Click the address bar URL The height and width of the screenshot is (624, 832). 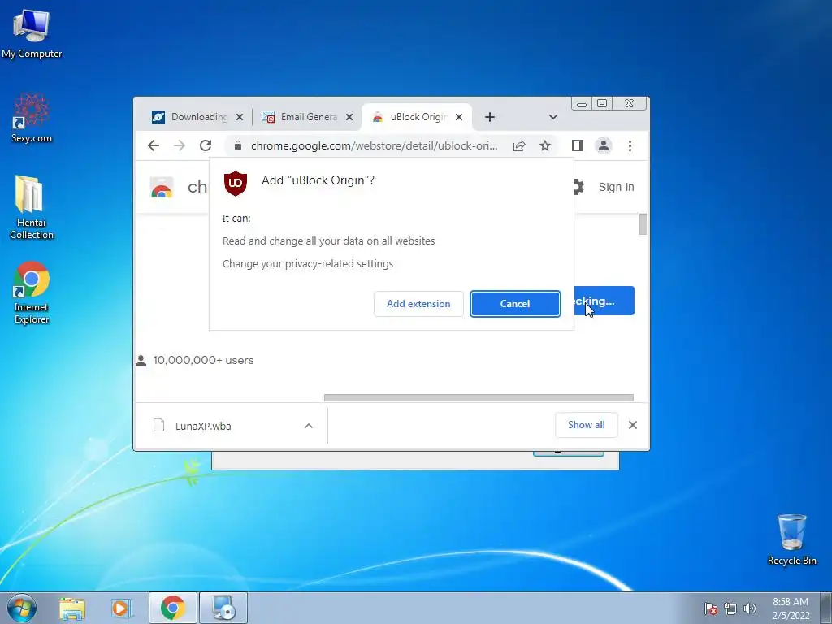click(x=374, y=145)
